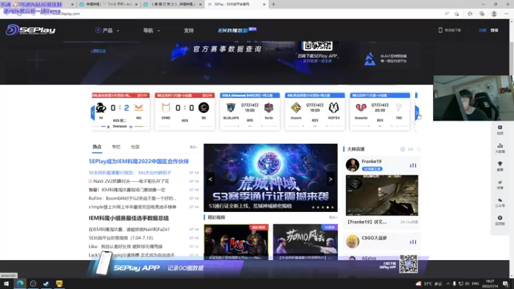This screenshot has width=514, height=289.
Task: Switch to the 5EPlay browser tab
Action: [236, 4]
